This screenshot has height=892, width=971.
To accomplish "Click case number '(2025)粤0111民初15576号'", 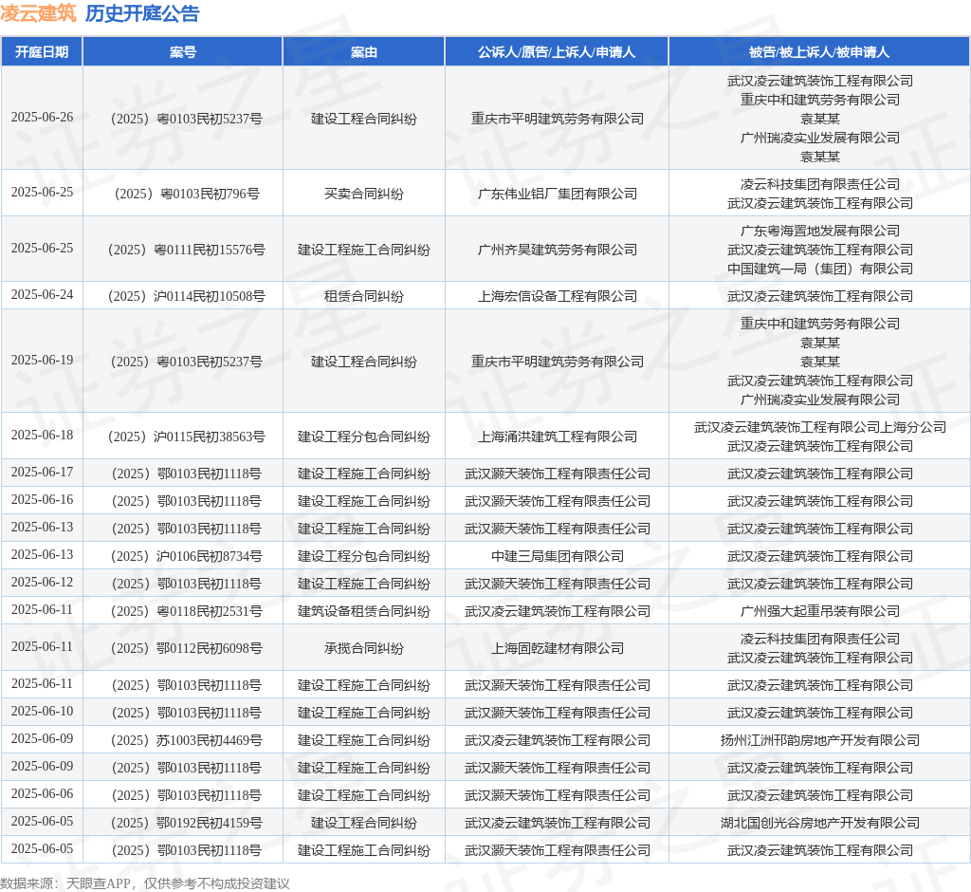I will click(x=187, y=250).
